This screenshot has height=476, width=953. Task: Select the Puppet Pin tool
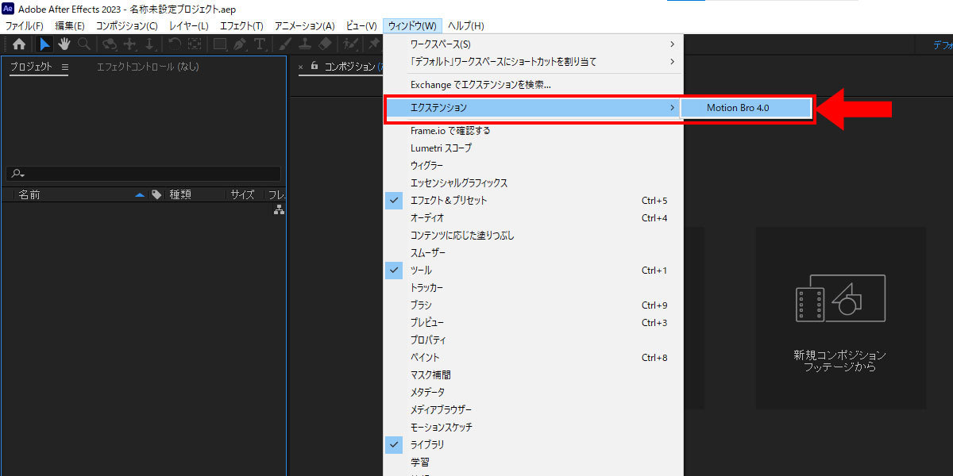(373, 44)
